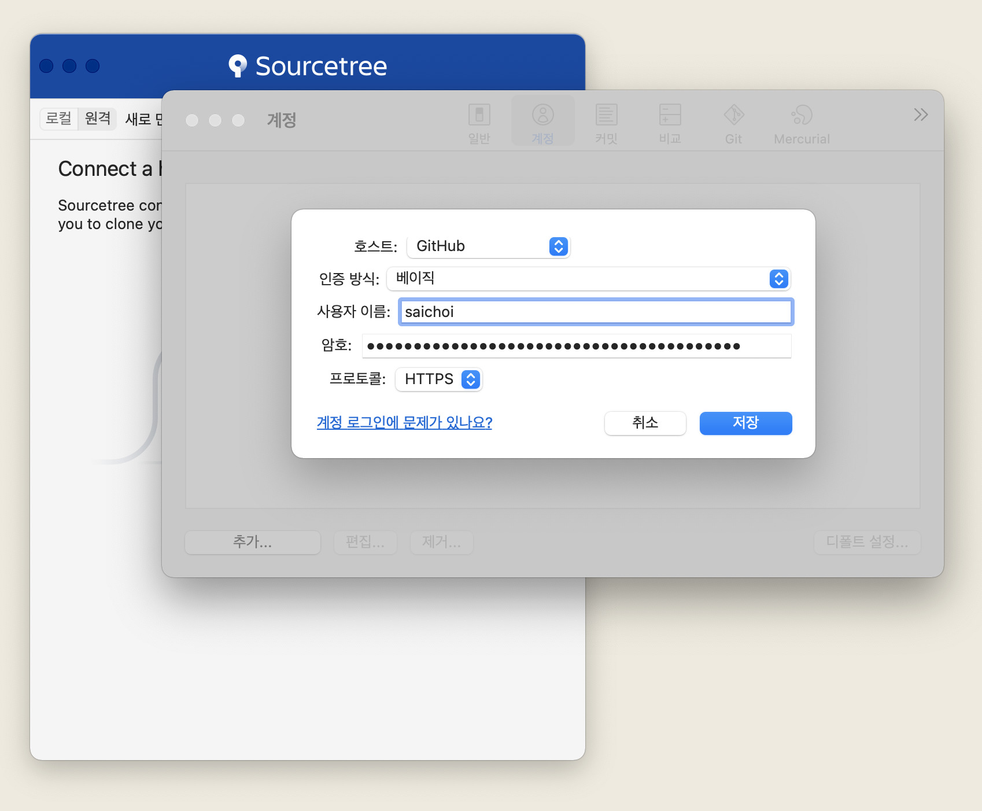
Task: Close the blue Sourcetree main window
Action: (46, 66)
